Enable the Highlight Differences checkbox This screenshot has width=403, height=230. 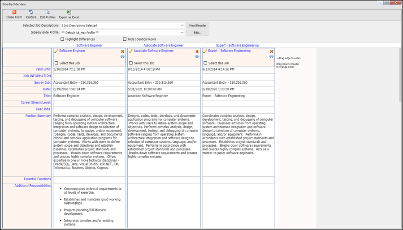62,39
